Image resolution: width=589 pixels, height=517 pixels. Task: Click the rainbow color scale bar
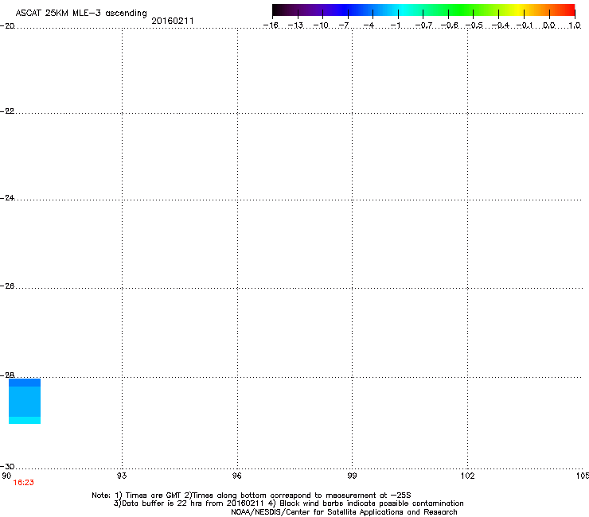[x=423, y=10]
